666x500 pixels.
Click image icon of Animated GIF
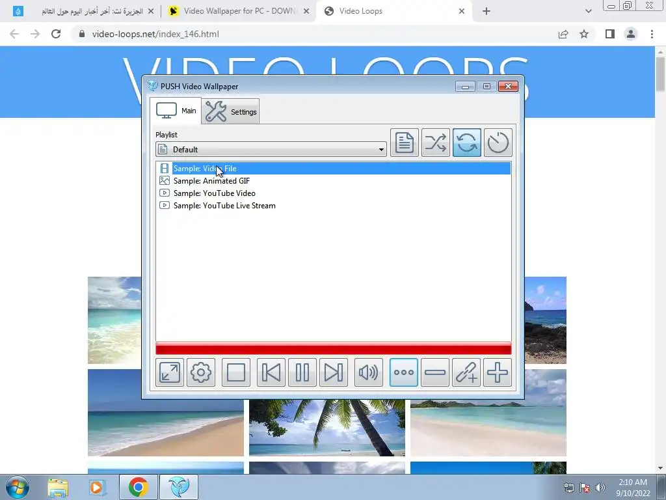pos(165,181)
